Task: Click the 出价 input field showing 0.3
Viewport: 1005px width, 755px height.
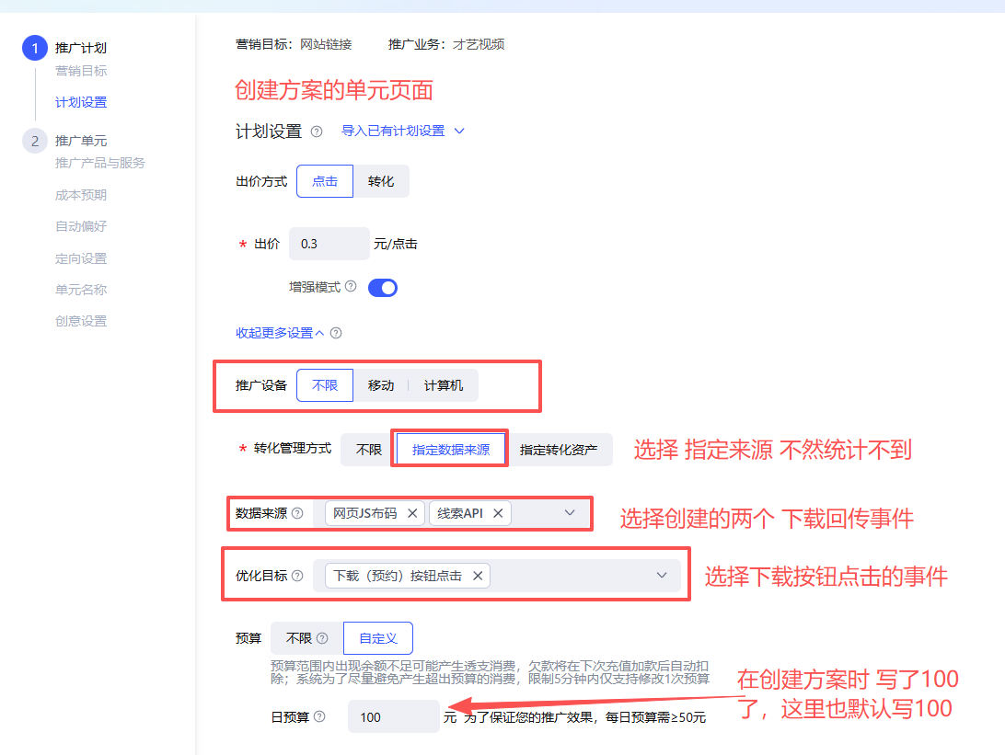Action: (x=329, y=244)
